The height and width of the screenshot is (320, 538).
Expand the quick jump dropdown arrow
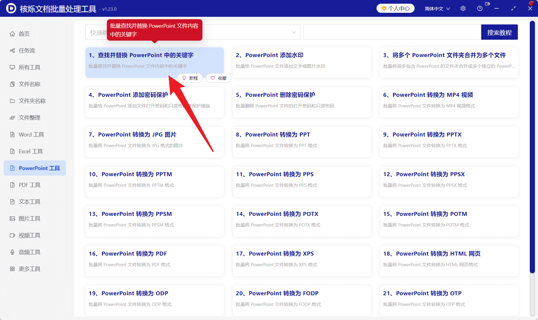tap(294, 32)
